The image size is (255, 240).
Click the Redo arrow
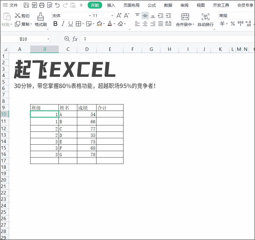pyautogui.click(x=65, y=5)
